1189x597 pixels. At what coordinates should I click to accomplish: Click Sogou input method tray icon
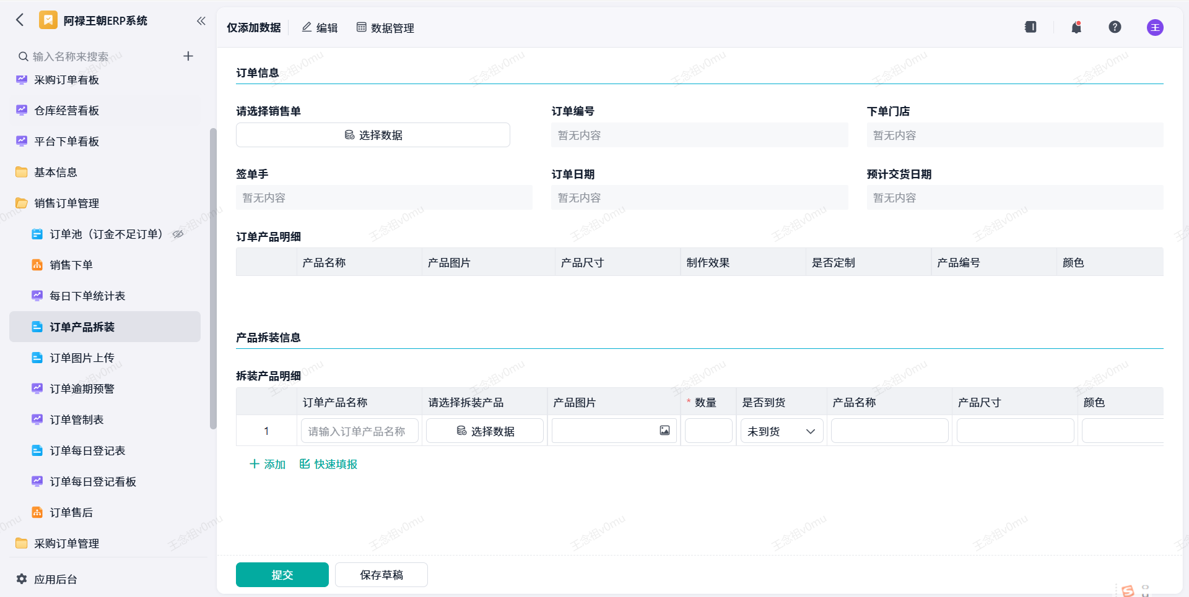point(1128,591)
